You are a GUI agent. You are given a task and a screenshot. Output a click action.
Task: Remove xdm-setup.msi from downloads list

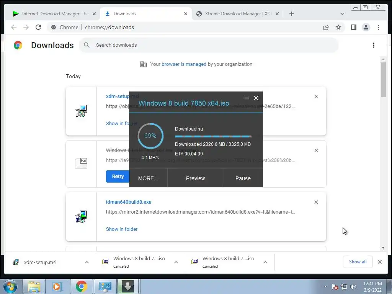coord(316,96)
